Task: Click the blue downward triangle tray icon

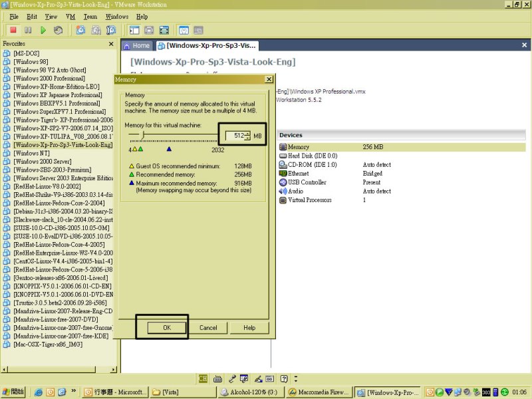Action: pyautogui.click(x=448, y=392)
